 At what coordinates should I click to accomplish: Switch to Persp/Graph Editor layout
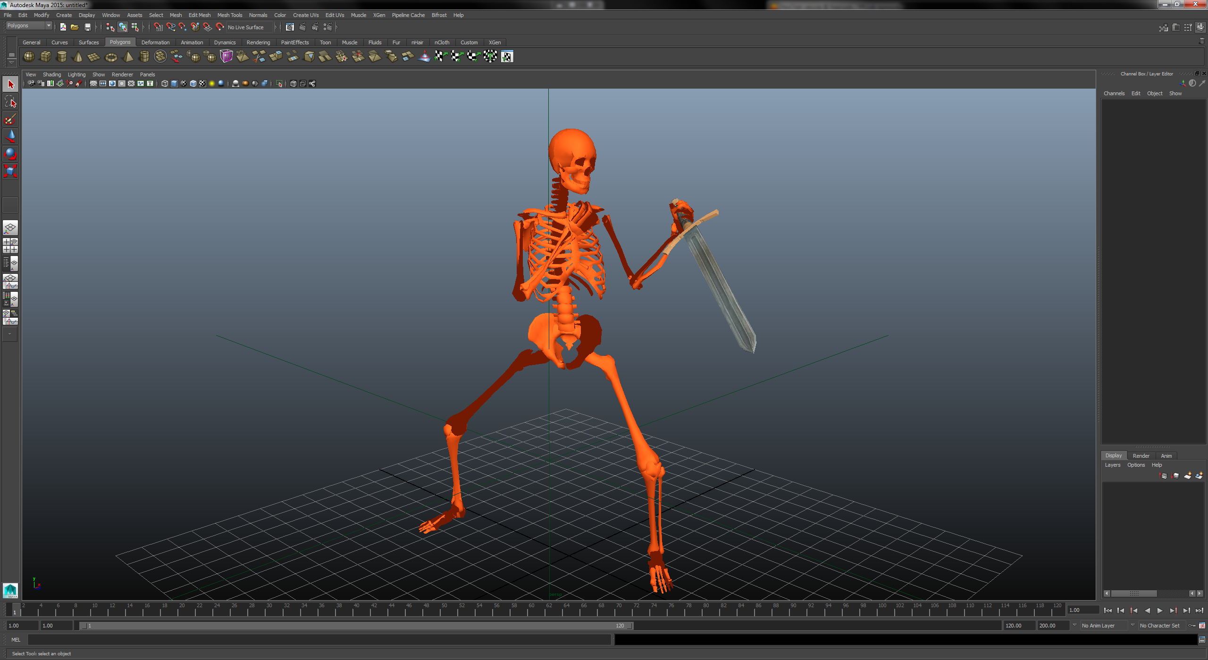[10, 281]
